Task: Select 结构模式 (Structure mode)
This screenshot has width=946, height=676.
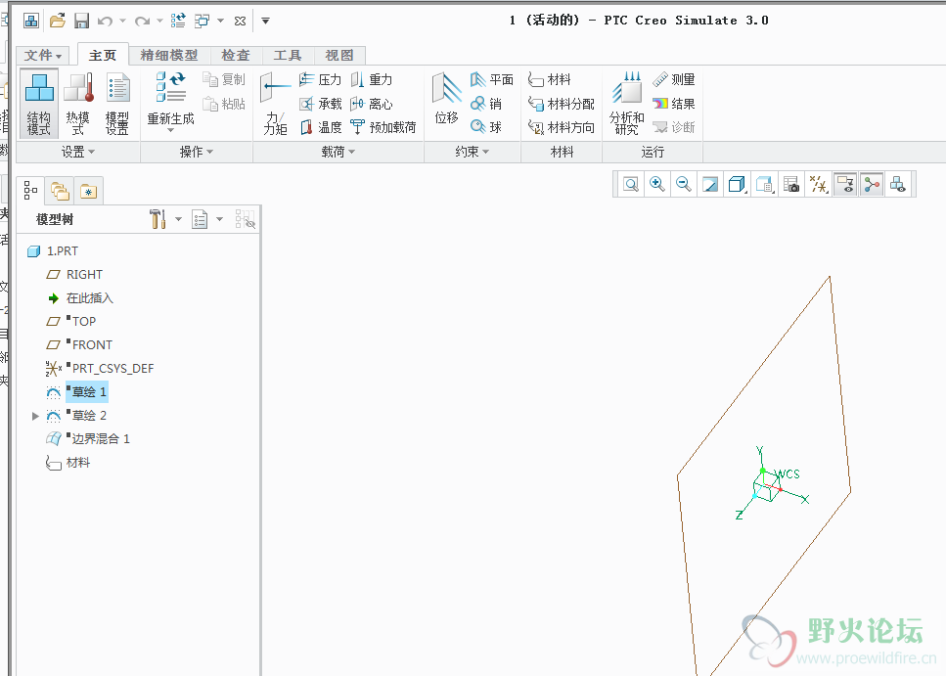Action: coord(39,104)
